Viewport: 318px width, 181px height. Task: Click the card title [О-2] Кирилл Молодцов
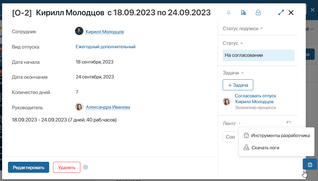pyautogui.click(x=58, y=13)
